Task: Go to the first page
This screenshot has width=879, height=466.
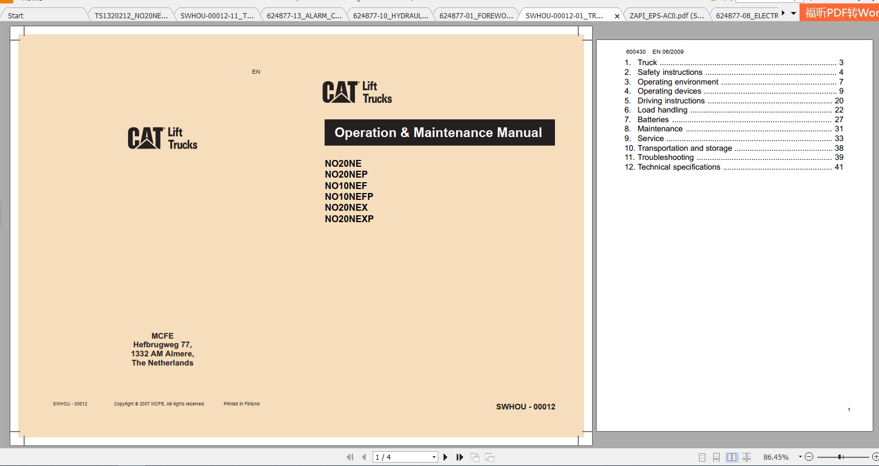Action: click(x=350, y=457)
